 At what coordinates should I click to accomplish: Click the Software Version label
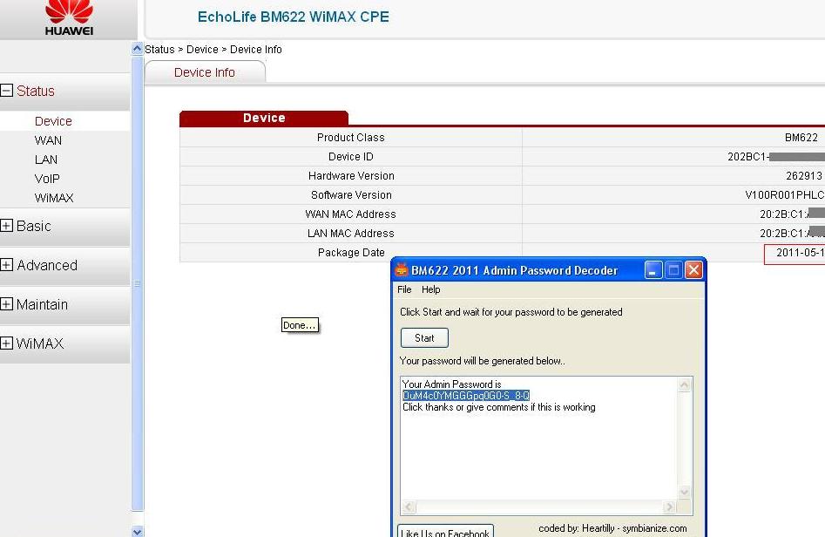tap(351, 194)
